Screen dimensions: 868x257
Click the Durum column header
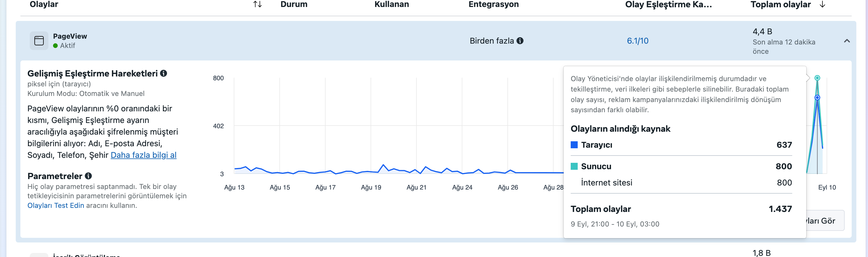[294, 4]
